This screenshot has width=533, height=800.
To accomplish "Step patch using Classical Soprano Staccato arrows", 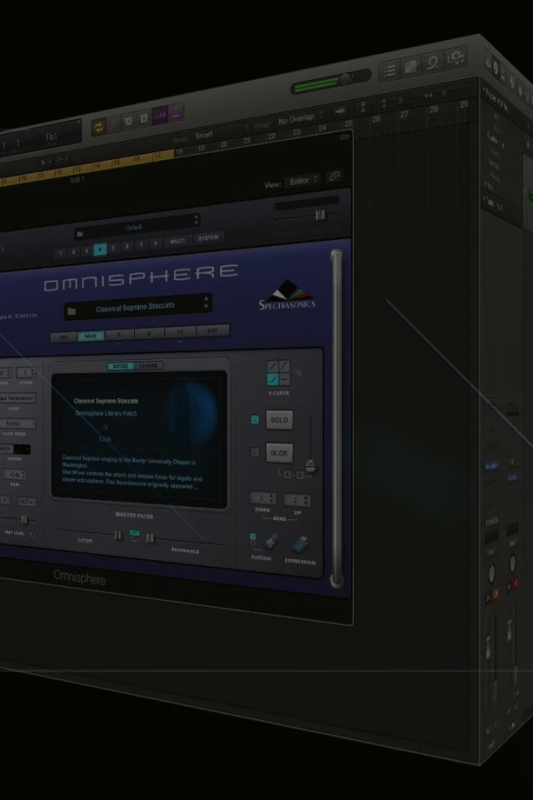I will click(x=206, y=302).
